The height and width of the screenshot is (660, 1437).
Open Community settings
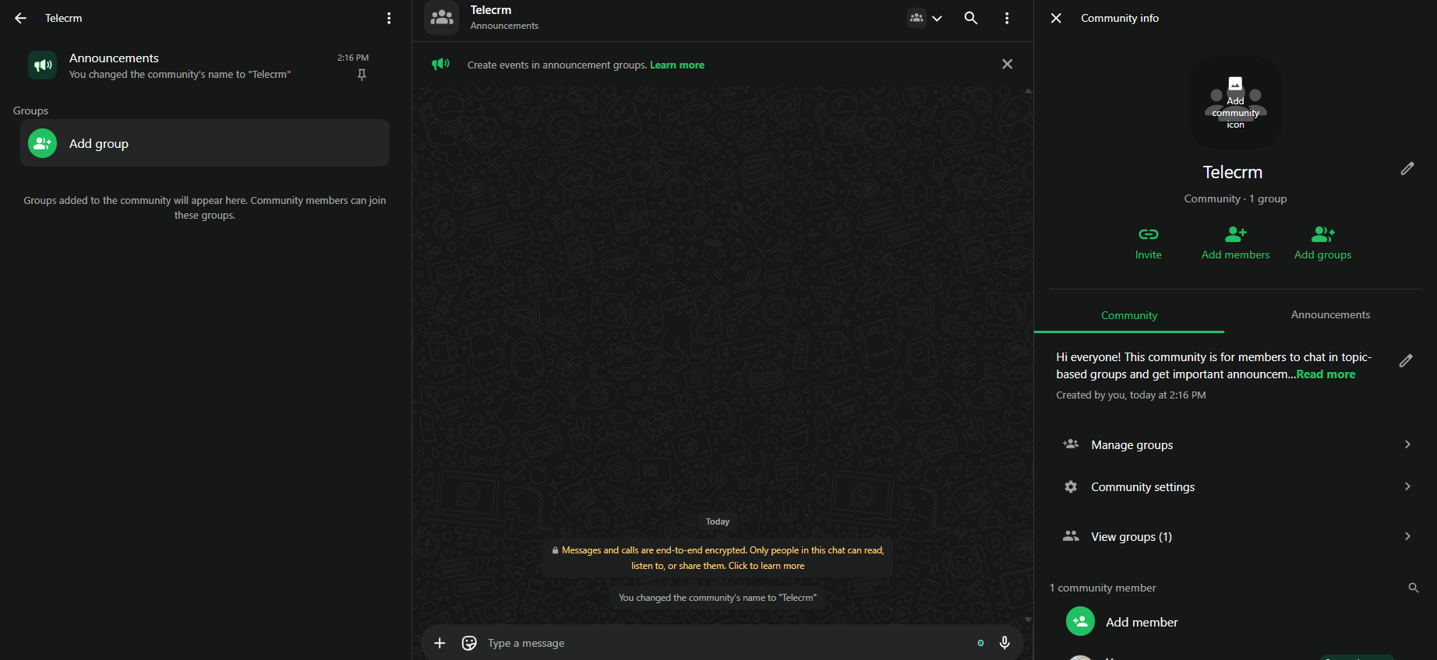1236,486
